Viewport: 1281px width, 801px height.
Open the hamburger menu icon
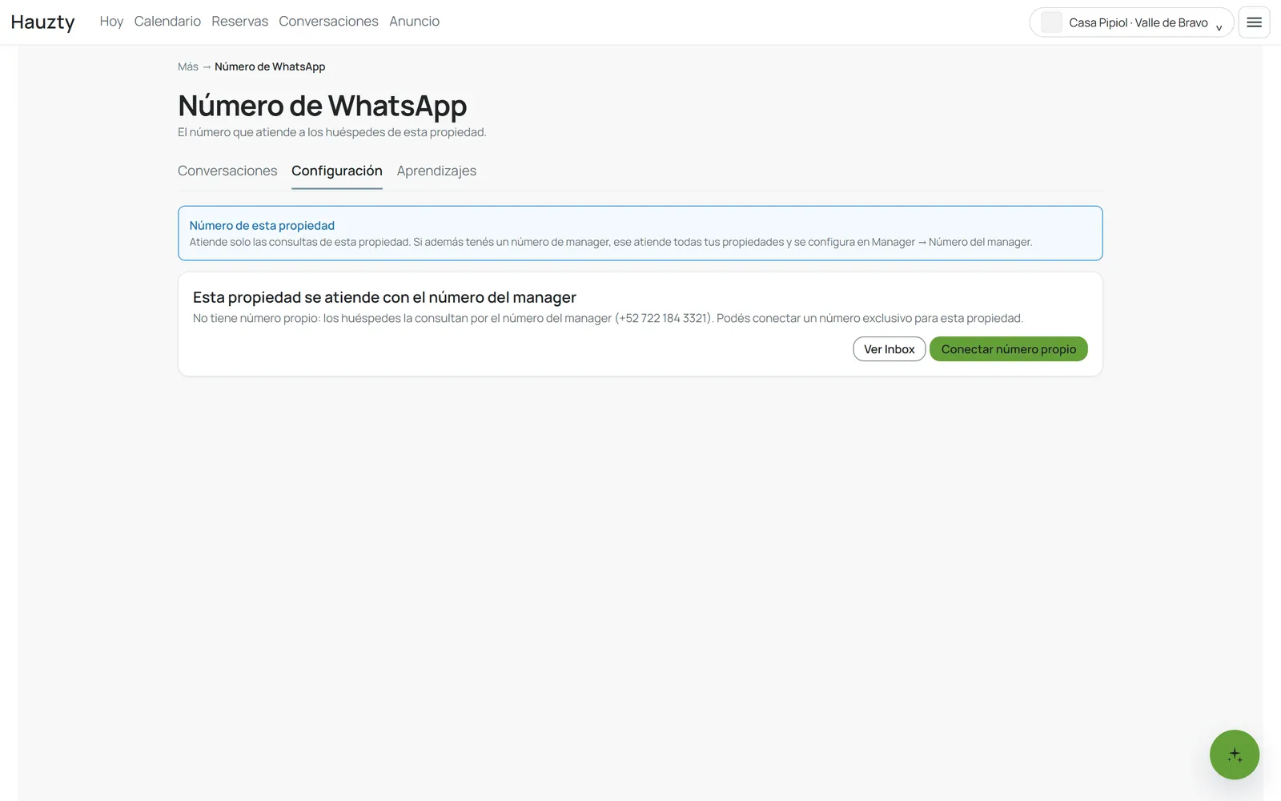click(x=1254, y=22)
